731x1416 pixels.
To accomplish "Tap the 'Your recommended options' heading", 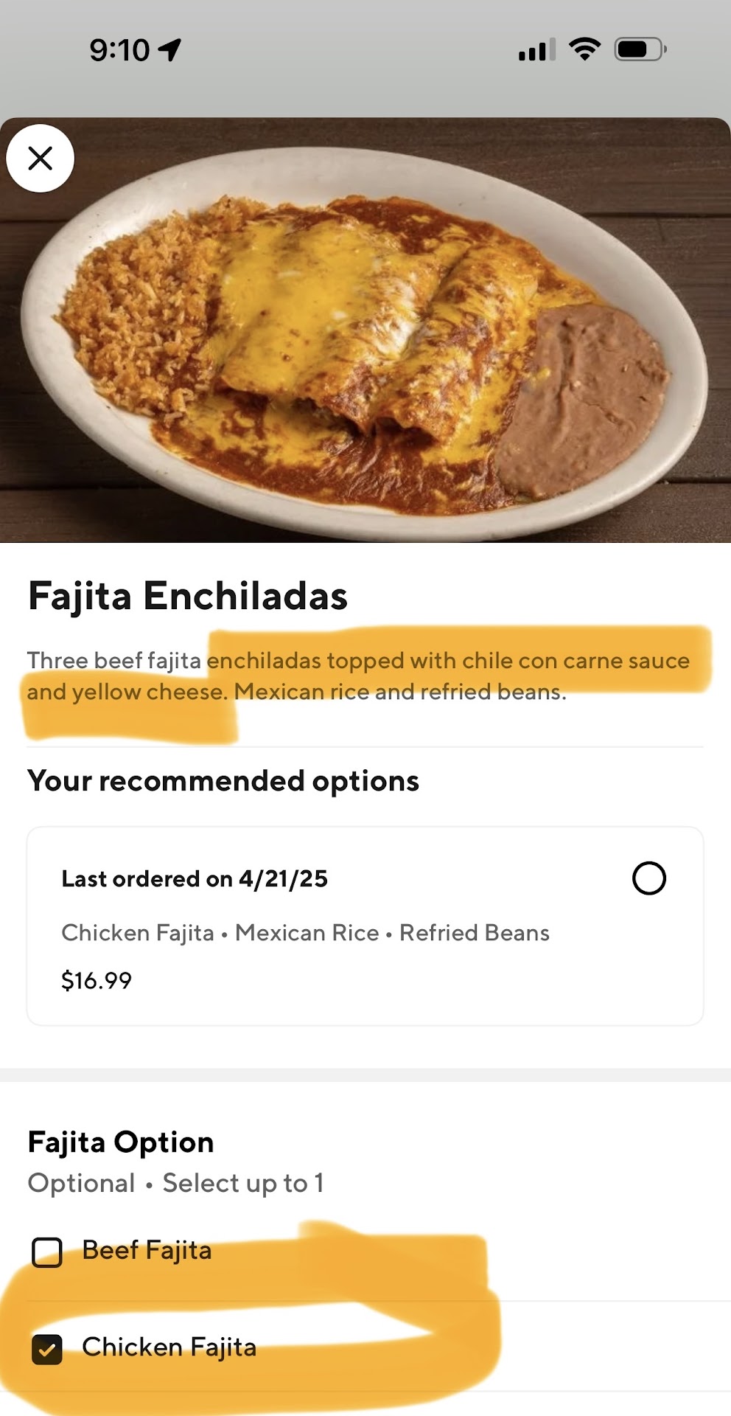I will coord(223,781).
